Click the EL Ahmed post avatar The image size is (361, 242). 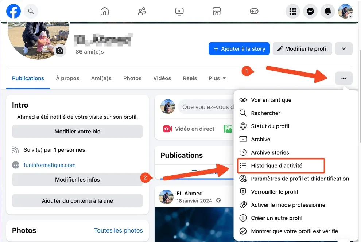point(166,197)
